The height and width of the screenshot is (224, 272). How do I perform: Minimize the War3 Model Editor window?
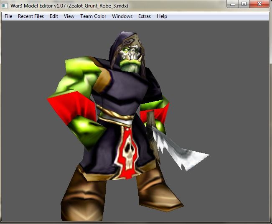pyautogui.click(x=233, y=4)
